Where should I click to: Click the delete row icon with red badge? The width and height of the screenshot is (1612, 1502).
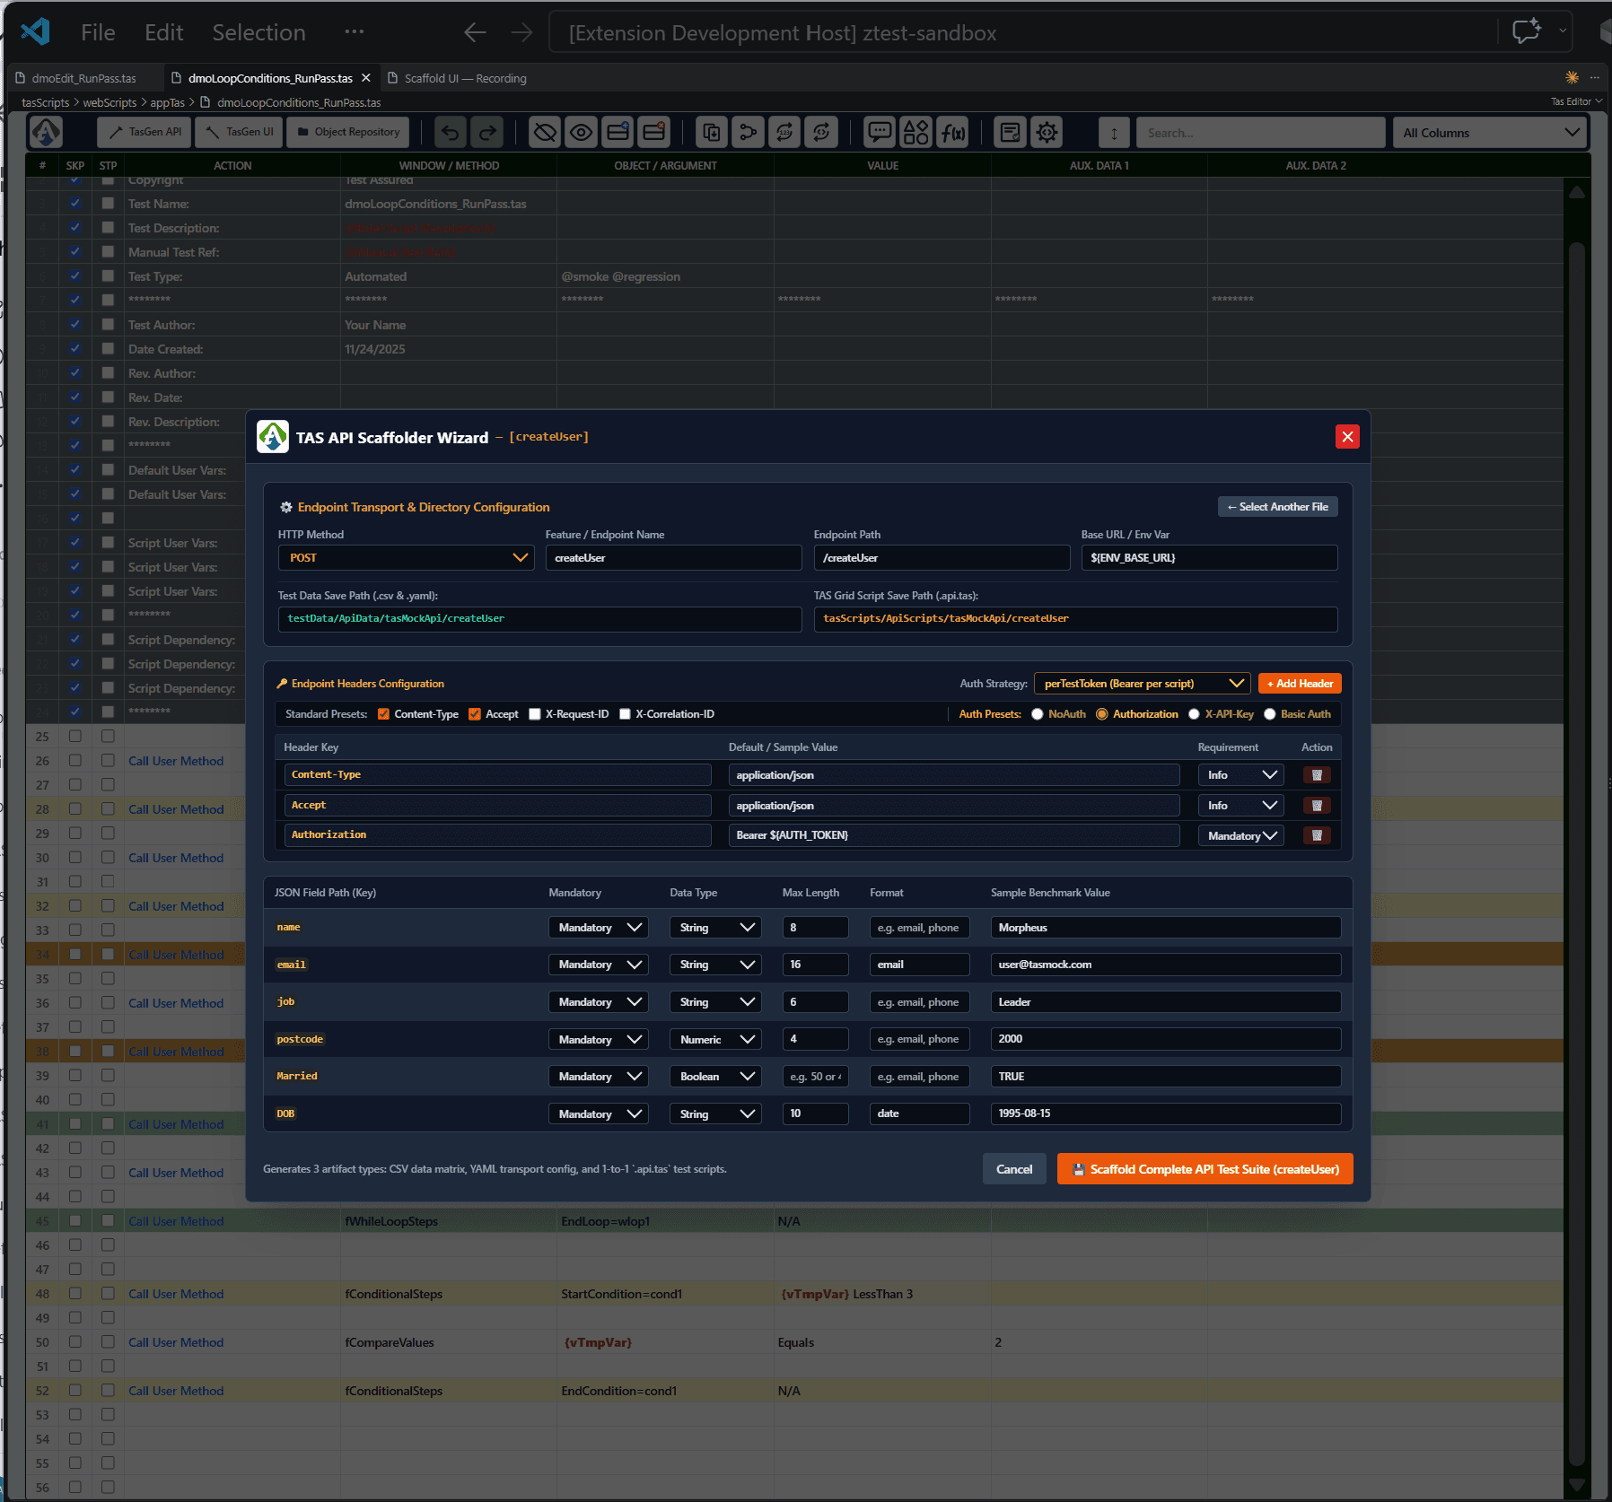coord(655,133)
